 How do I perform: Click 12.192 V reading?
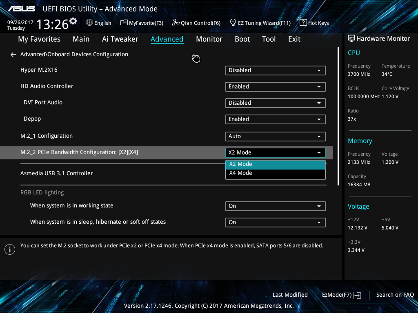pos(357,228)
